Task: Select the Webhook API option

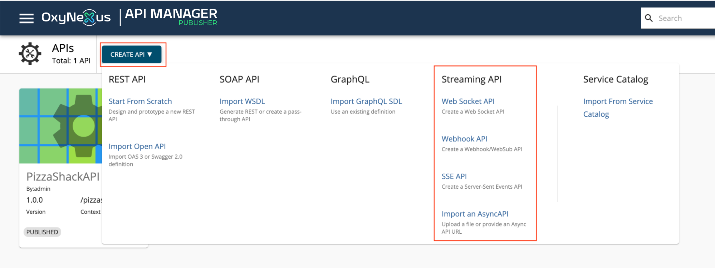Action: (x=464, y=139)
